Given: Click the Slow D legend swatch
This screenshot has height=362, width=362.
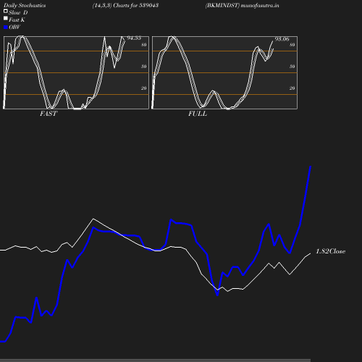Looking at the screenshot, I should tap(6, 11).
